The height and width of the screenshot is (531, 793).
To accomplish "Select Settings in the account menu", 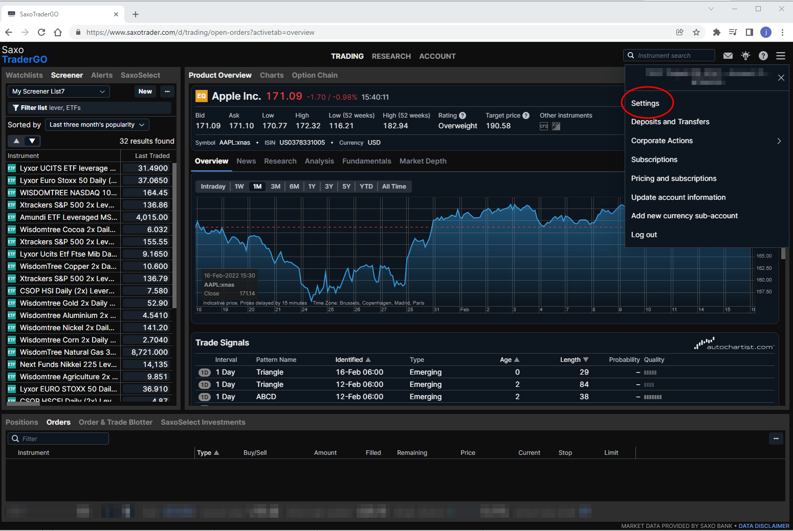I will coord(645,103).
